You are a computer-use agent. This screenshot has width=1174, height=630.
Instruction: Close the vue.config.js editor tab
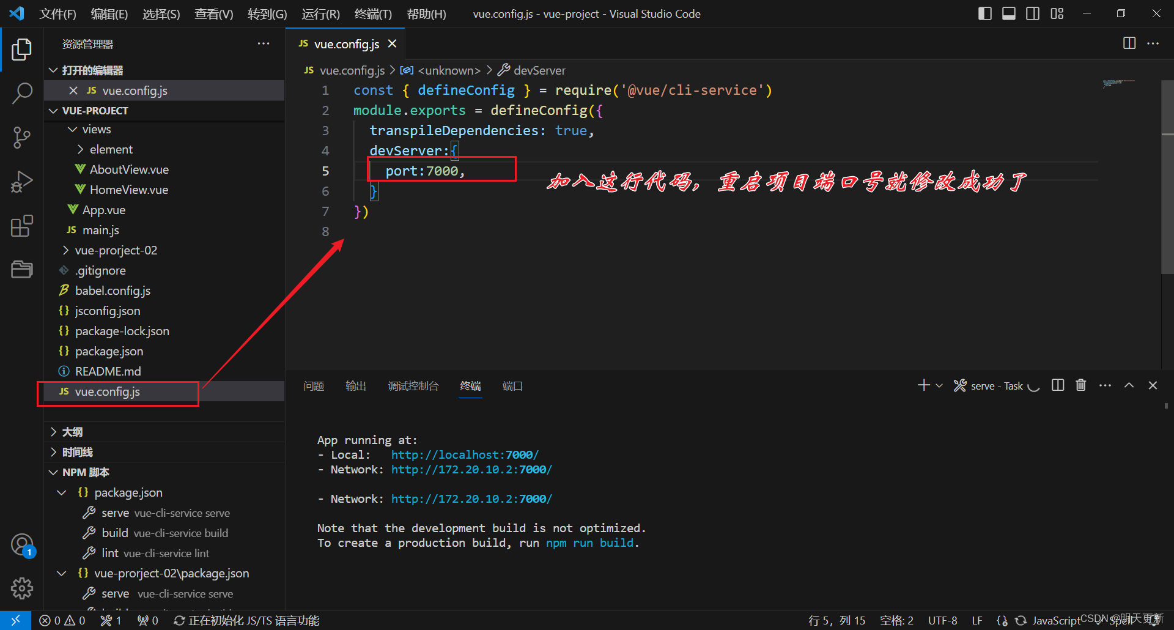point(392,43)
